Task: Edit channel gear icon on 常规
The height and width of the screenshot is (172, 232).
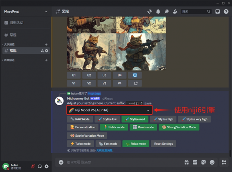Action: pyautogui.click(x=47, y=51)
